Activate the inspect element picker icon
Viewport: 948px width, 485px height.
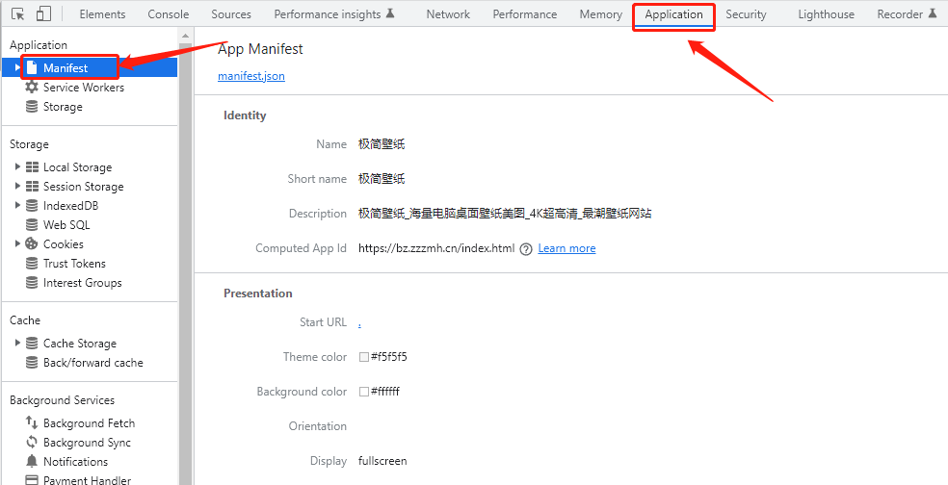18,13
